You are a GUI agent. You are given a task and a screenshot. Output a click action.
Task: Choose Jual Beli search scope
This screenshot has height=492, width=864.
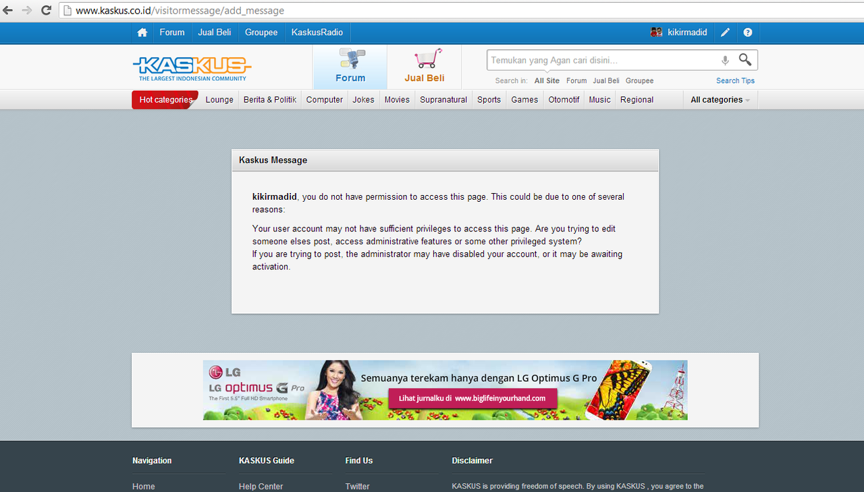[606, 81]
